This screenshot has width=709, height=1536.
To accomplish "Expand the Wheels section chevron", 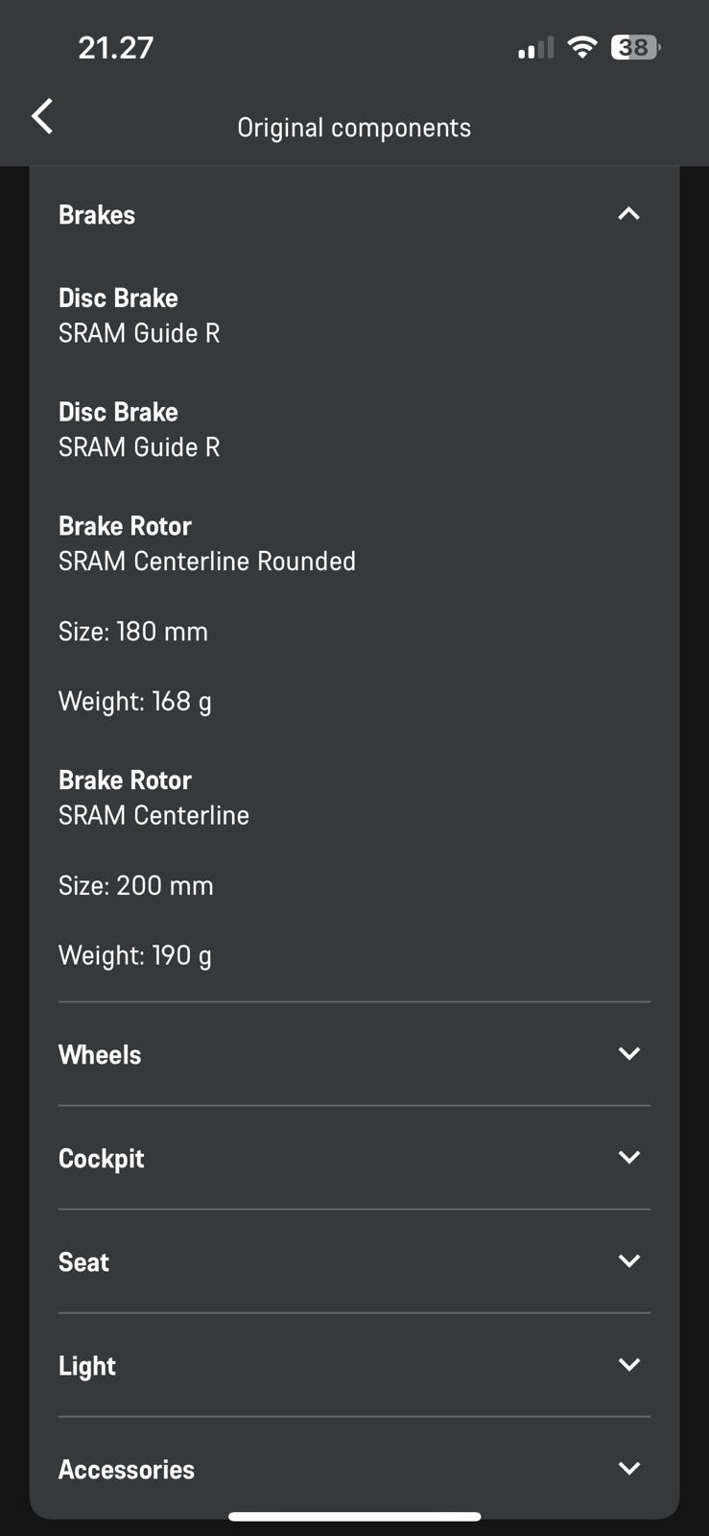I will pos(628,1054).
